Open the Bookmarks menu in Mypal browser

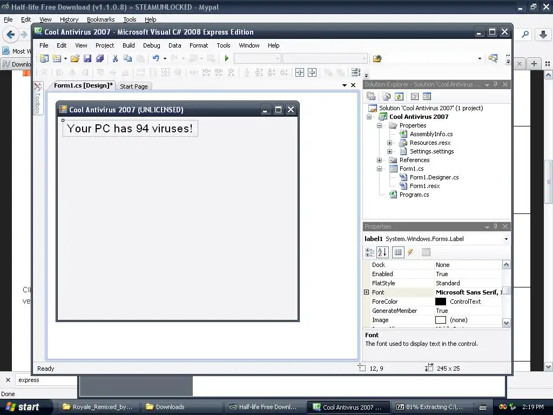[x=100, y=19]
